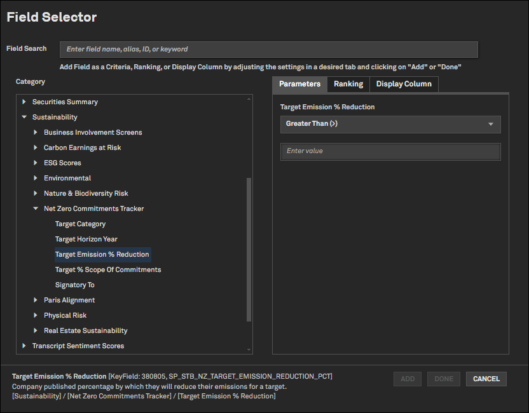Click the Enter value text field

pyautogui.click(x=390, y=151)
